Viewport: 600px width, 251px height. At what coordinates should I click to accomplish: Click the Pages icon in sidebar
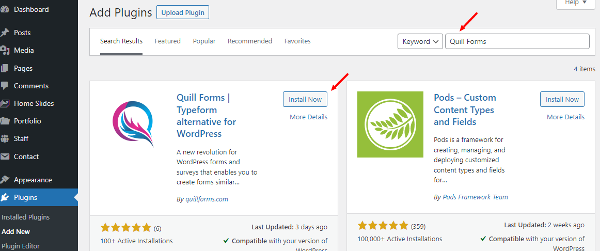tap(5, 68)
